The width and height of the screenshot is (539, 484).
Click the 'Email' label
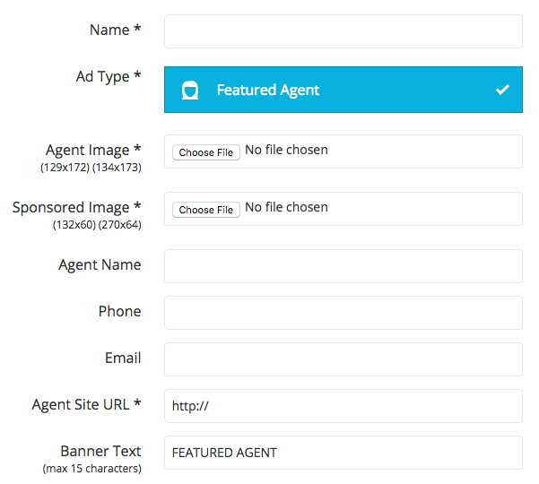(x=123, y=358)
